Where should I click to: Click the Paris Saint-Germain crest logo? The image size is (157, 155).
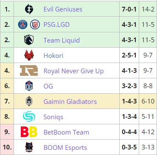pyautogui.click(x=23, y=25)
